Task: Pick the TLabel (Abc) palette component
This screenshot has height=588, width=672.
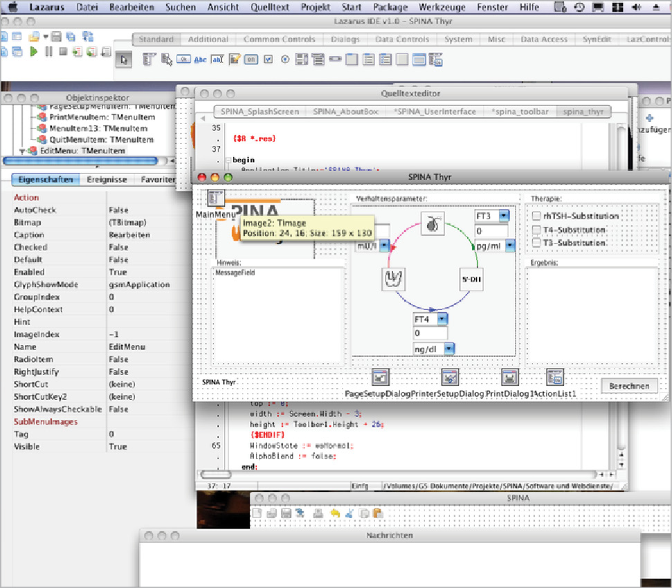Action: (x=201, y=59)
